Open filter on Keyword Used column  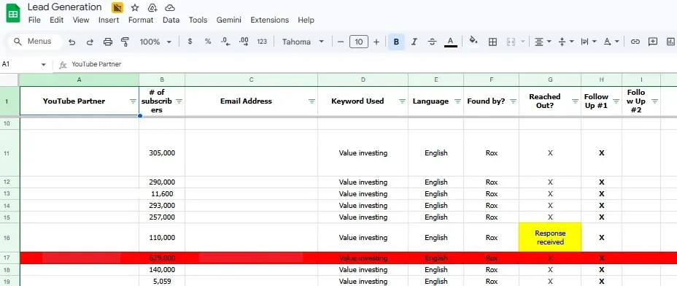pyautogui.click(x=402, y=101)
